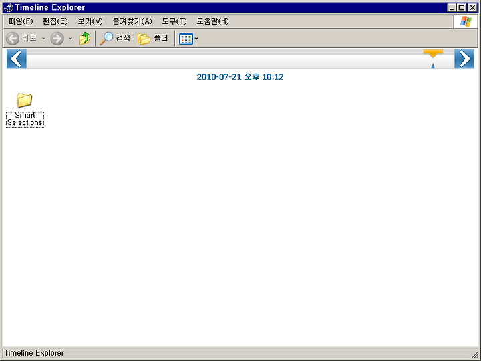Toggle the Folders (폴더) pane button

point(153,39)
